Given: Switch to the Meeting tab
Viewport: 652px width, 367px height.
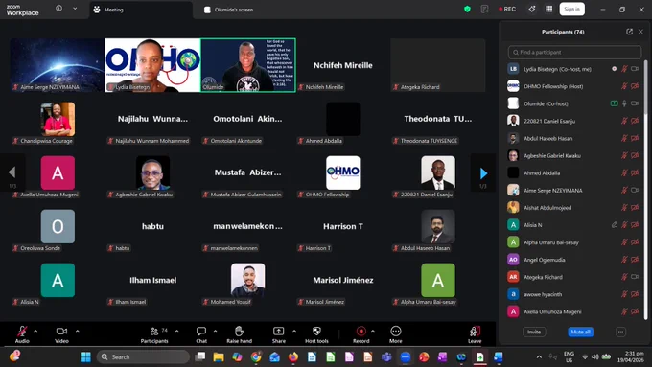Looking at the screenshot, I should coord(141,10).
